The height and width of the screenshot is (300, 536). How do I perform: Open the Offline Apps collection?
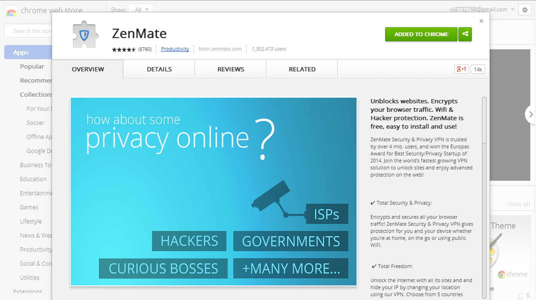[39, 137]
